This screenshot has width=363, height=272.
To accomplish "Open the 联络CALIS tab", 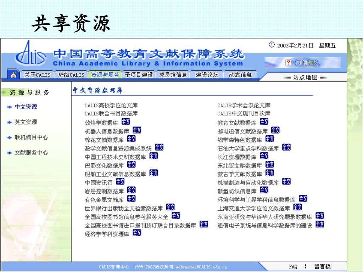I will tap(71, 75).
